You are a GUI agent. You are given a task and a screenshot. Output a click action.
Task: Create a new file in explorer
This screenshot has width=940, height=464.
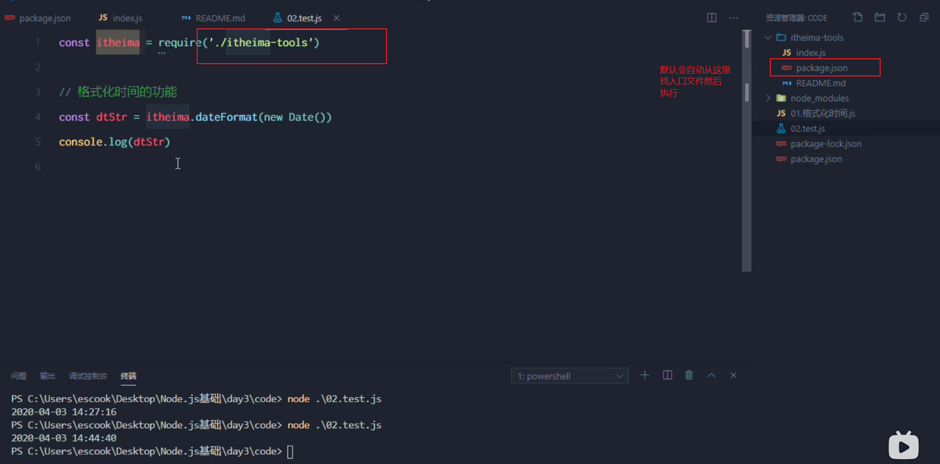858,17
